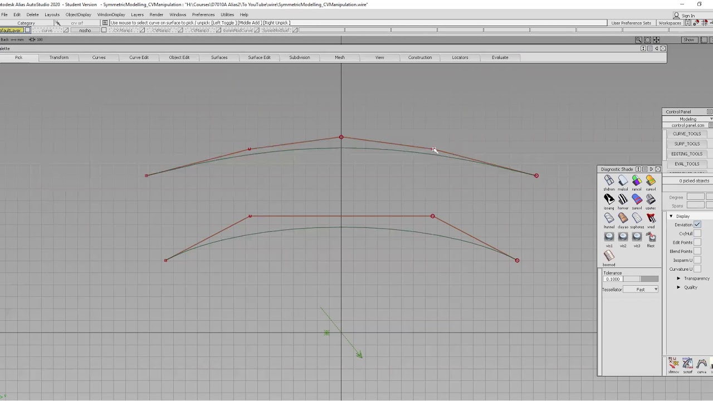
Task: Select the horver zebra stripe shader
Action: pos(623,200)
